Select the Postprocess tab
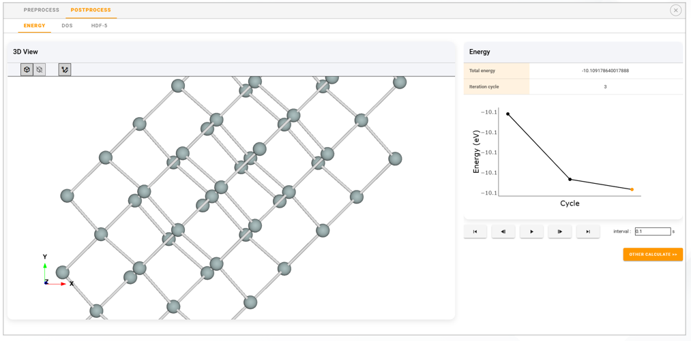691x341 pixels. pos(91,10)
